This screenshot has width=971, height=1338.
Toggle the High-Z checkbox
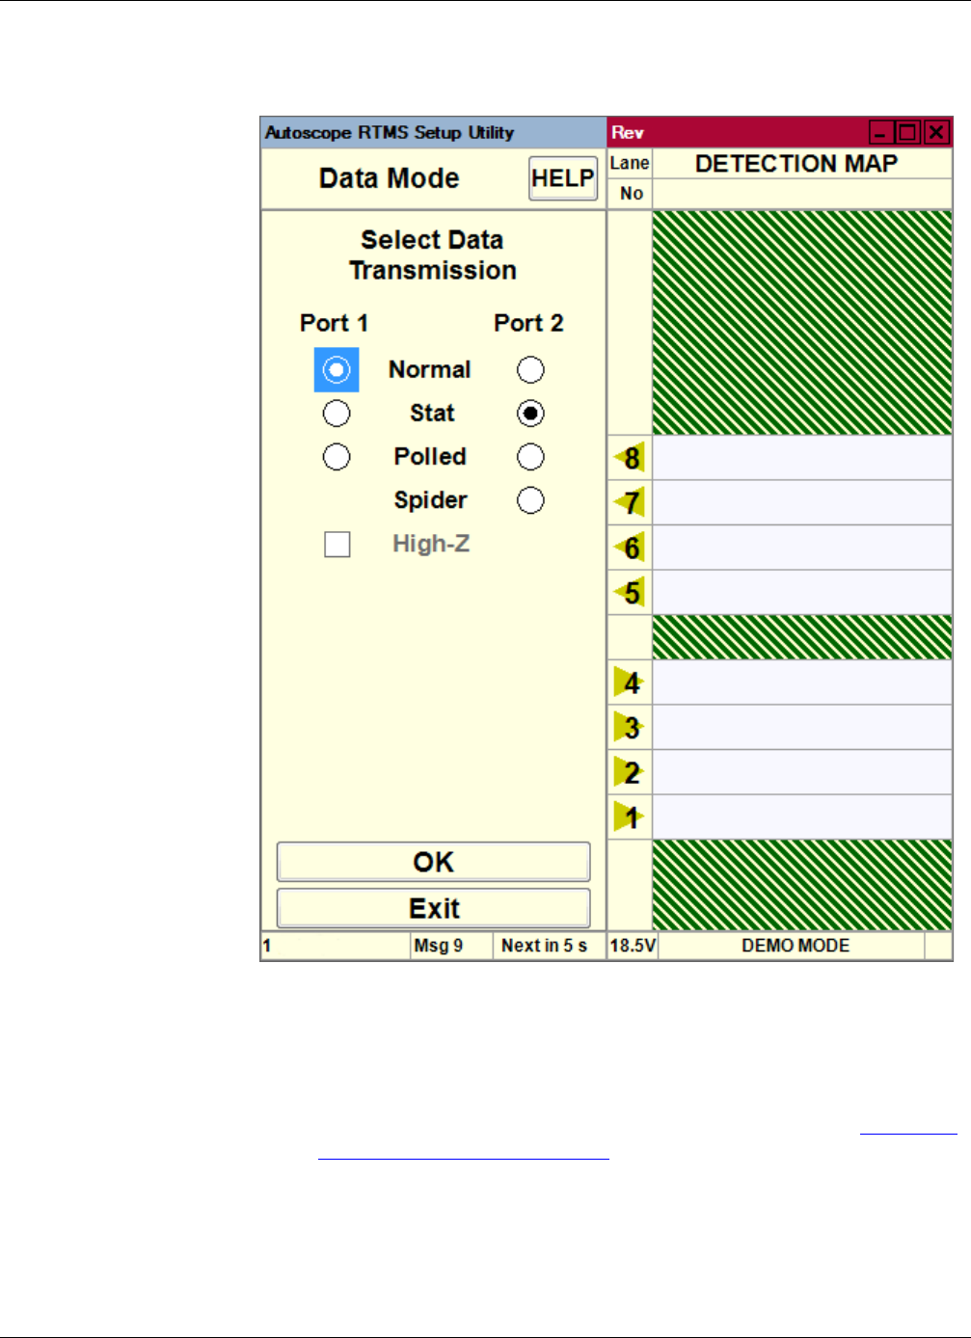[337, 545]
